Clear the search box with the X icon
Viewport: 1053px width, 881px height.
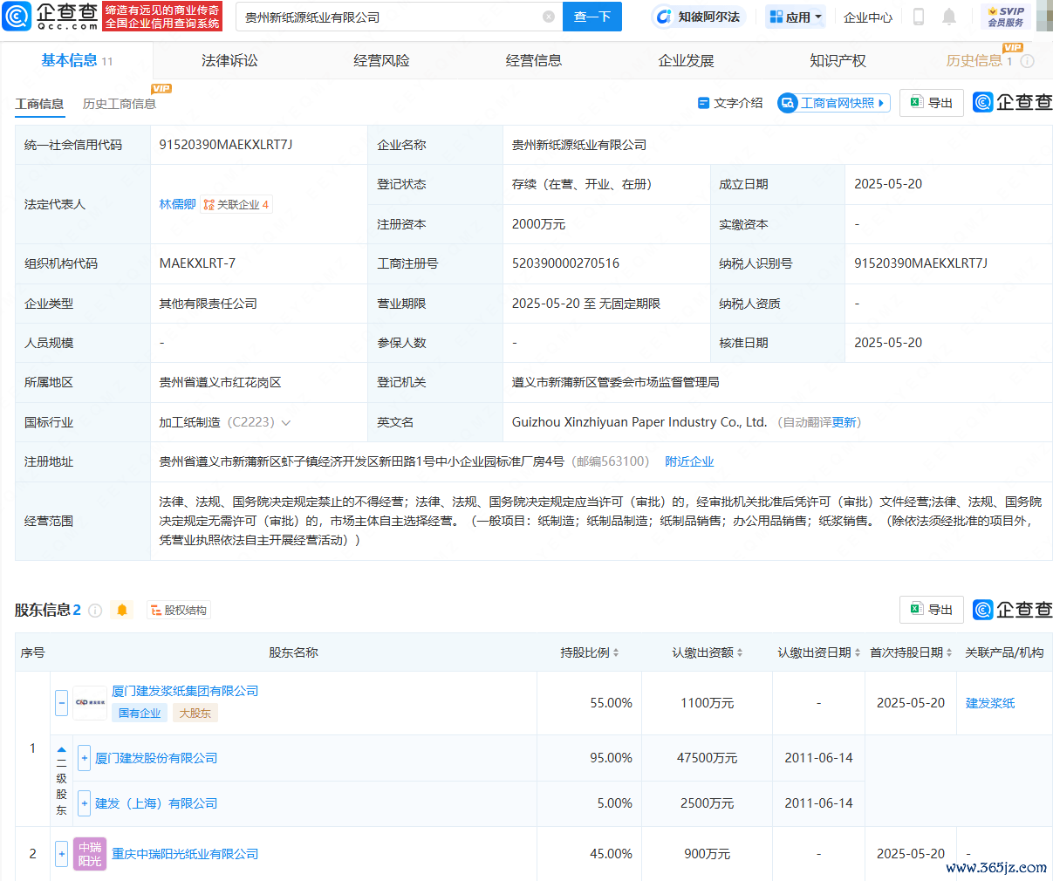tap(549, 17)
